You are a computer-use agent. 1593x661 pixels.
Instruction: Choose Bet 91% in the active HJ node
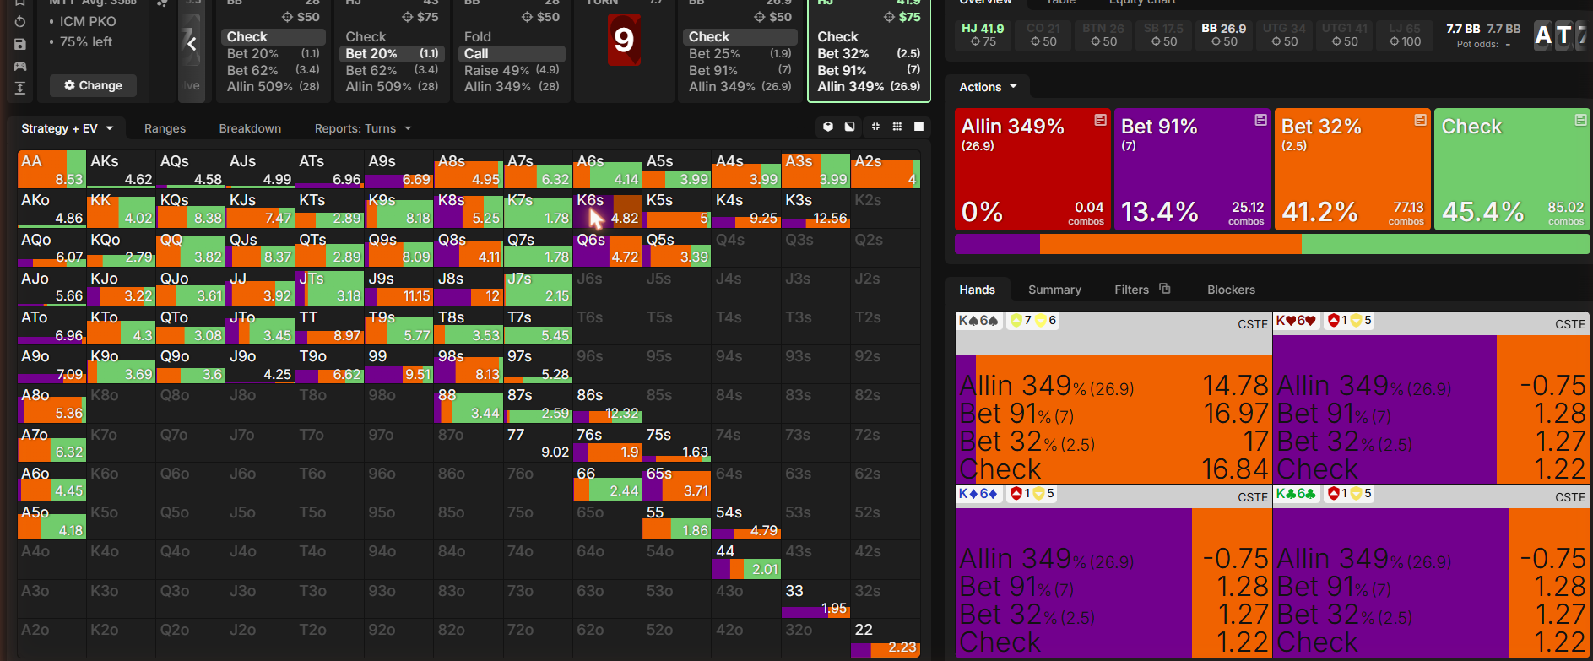(x=869, y=70)
